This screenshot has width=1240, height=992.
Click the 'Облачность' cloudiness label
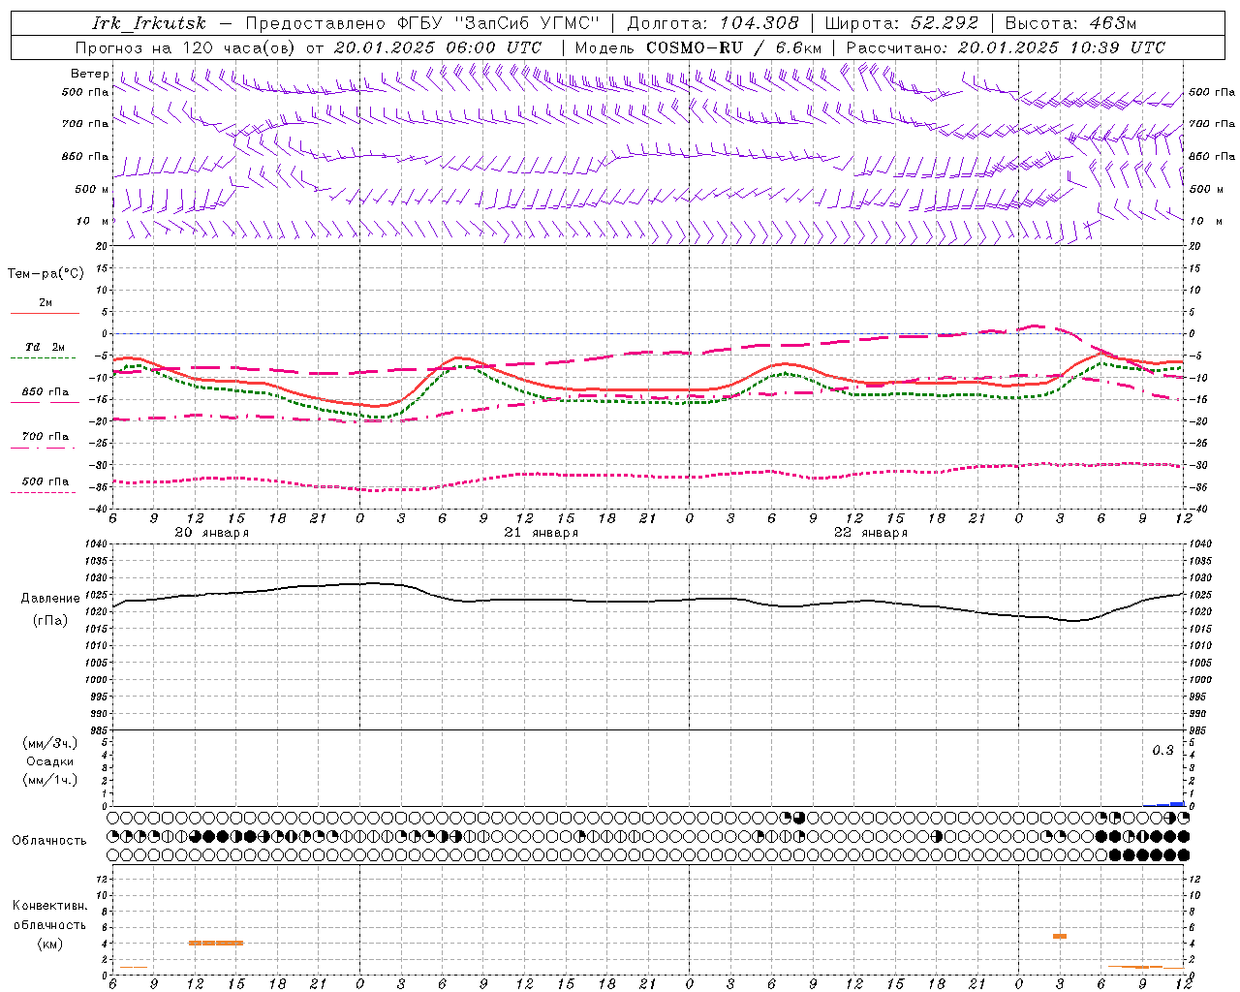click(x=48, y=841)
